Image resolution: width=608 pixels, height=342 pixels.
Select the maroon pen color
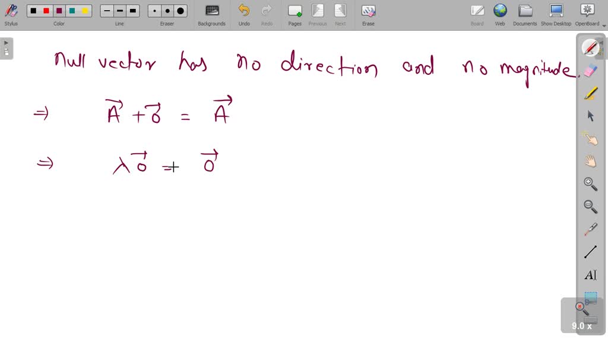59,11
